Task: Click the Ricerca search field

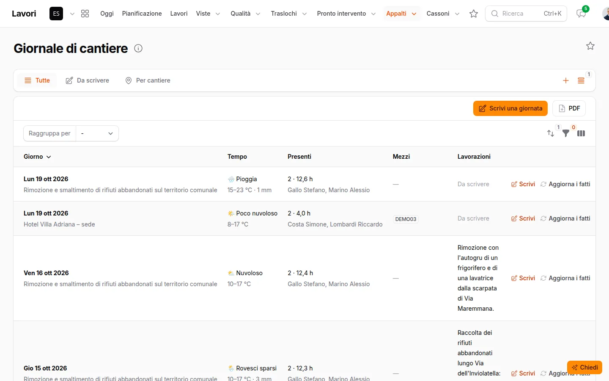Action: click(x=526, y=14)
